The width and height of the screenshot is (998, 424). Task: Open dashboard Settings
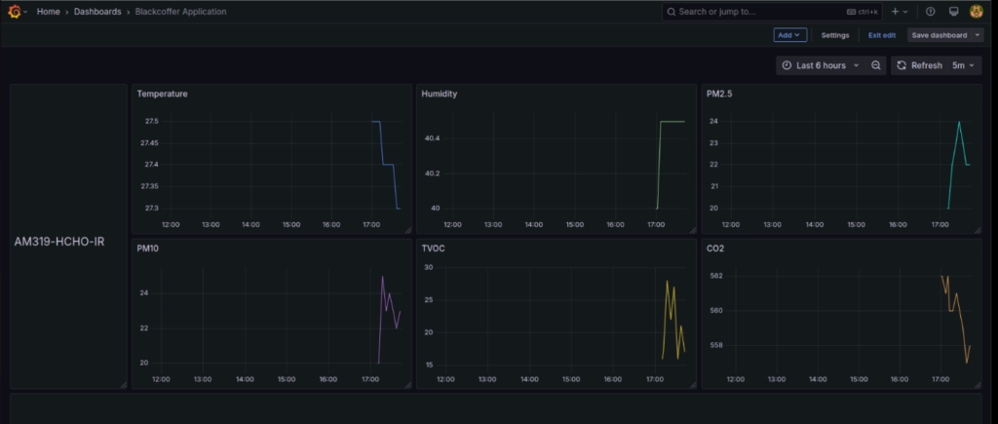point(835,35)
